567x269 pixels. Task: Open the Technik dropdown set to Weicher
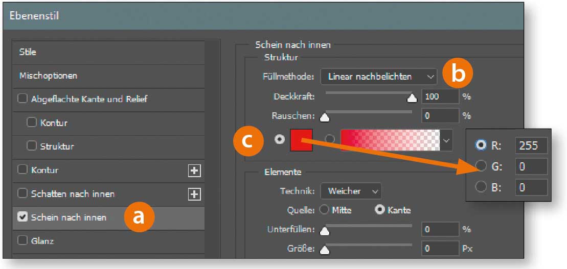[351, 191]
